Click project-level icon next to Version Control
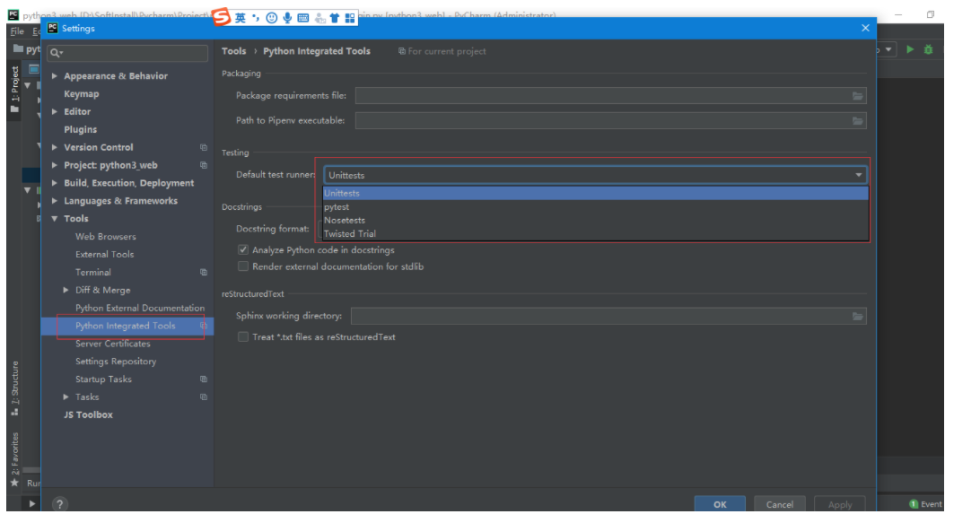 tap(204, 147)
